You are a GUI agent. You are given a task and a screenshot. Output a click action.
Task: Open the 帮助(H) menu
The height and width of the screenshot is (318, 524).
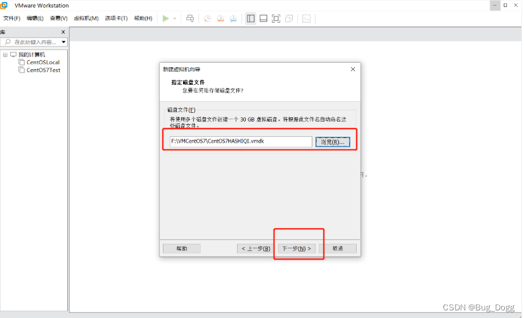coord(143,18)
